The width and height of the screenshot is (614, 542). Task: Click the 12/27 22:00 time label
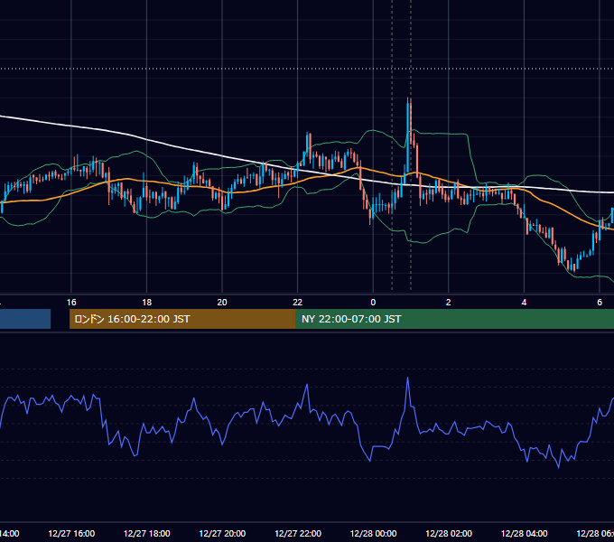point(298,533)
